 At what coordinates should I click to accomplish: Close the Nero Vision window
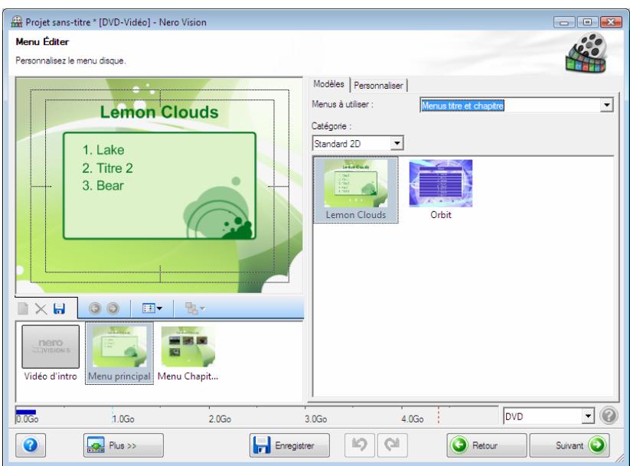(611, 21)
